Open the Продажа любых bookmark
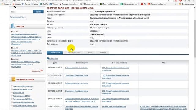This screenshot has height=110, width=196. point(157,4)
